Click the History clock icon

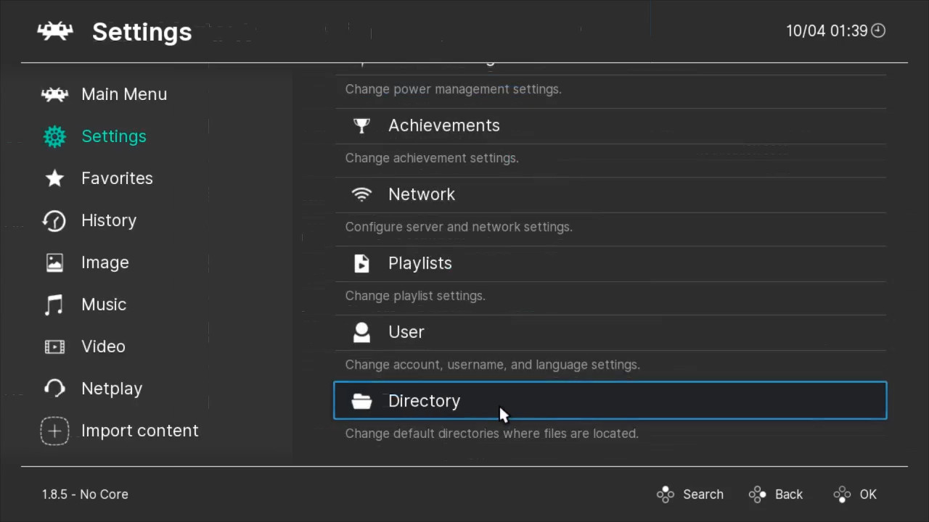[x=54, y=220]
